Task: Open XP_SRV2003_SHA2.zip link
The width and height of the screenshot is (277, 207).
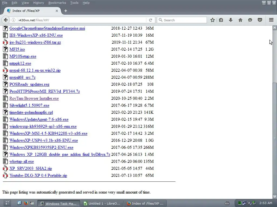Action: tap(31, 168)
